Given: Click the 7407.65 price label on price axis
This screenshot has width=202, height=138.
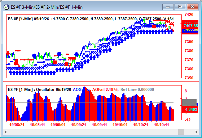Looking at the screenshot, I should 191,26.
